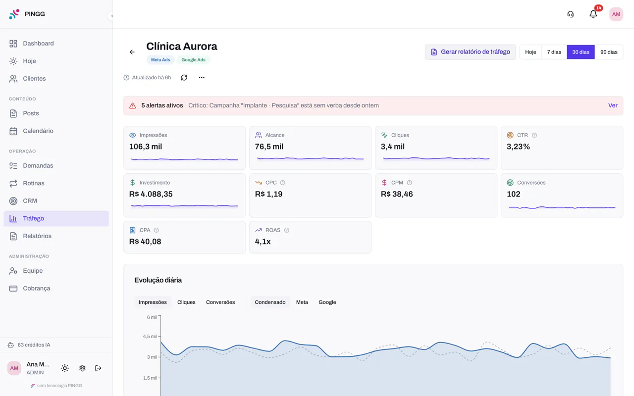Open Relatórios in the sidebar
Screen dimensions: 634x396
(x=56, y=236)
